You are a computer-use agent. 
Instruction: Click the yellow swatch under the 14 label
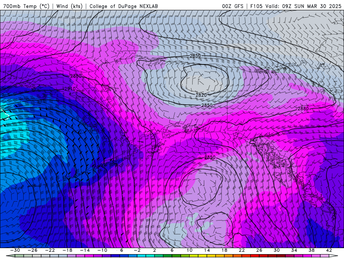pos(203,256)
